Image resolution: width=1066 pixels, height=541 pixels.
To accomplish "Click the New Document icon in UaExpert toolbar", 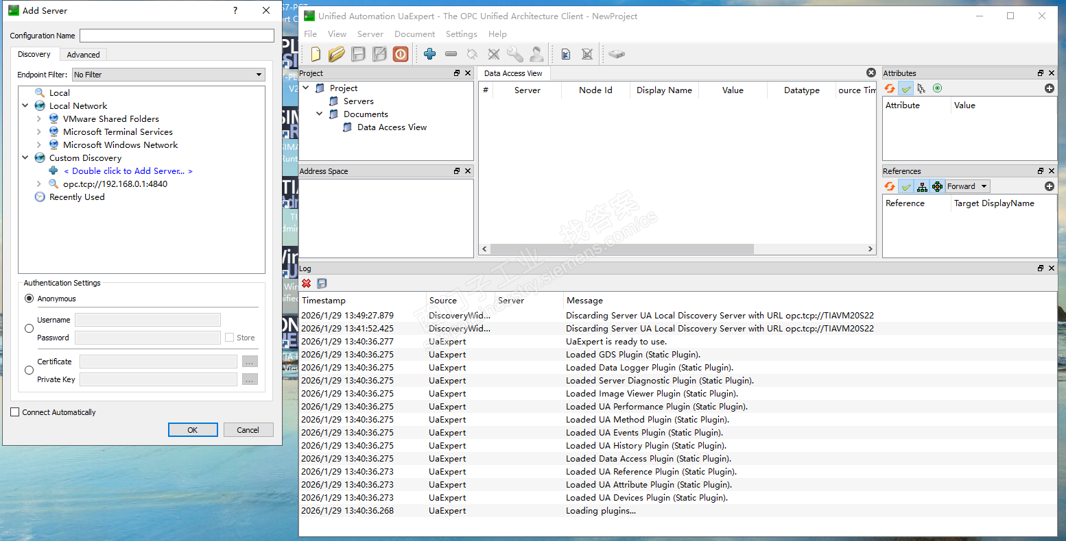I will 316,54.
